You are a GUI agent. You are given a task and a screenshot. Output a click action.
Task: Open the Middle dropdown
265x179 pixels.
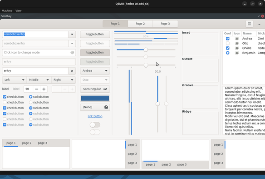[39, 80]
